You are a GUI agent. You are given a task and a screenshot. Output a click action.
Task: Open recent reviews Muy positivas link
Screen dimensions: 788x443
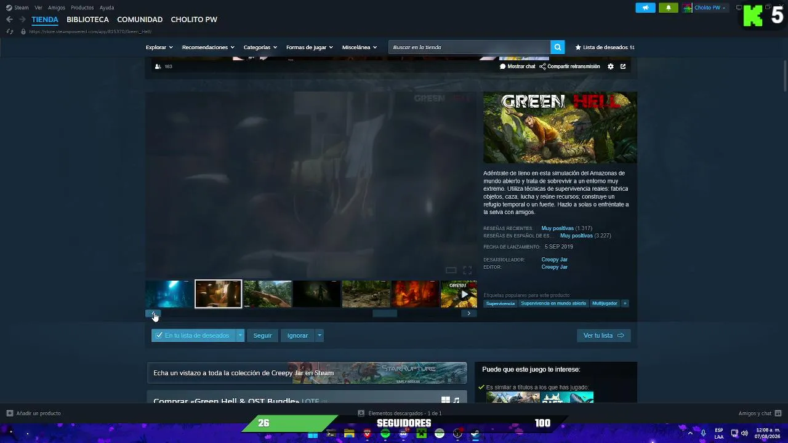click(557, 228)
